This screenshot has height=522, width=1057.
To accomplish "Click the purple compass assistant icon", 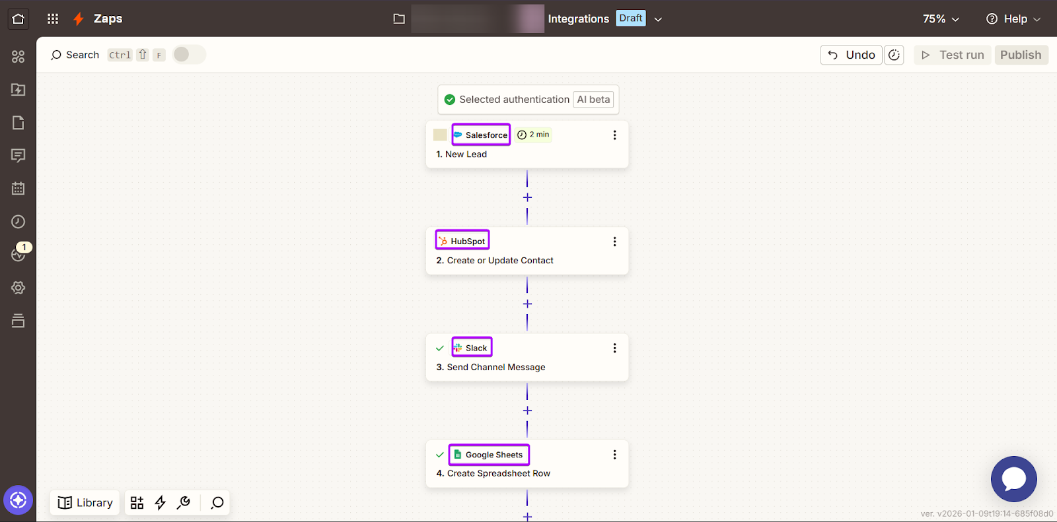I will (18, 500).
